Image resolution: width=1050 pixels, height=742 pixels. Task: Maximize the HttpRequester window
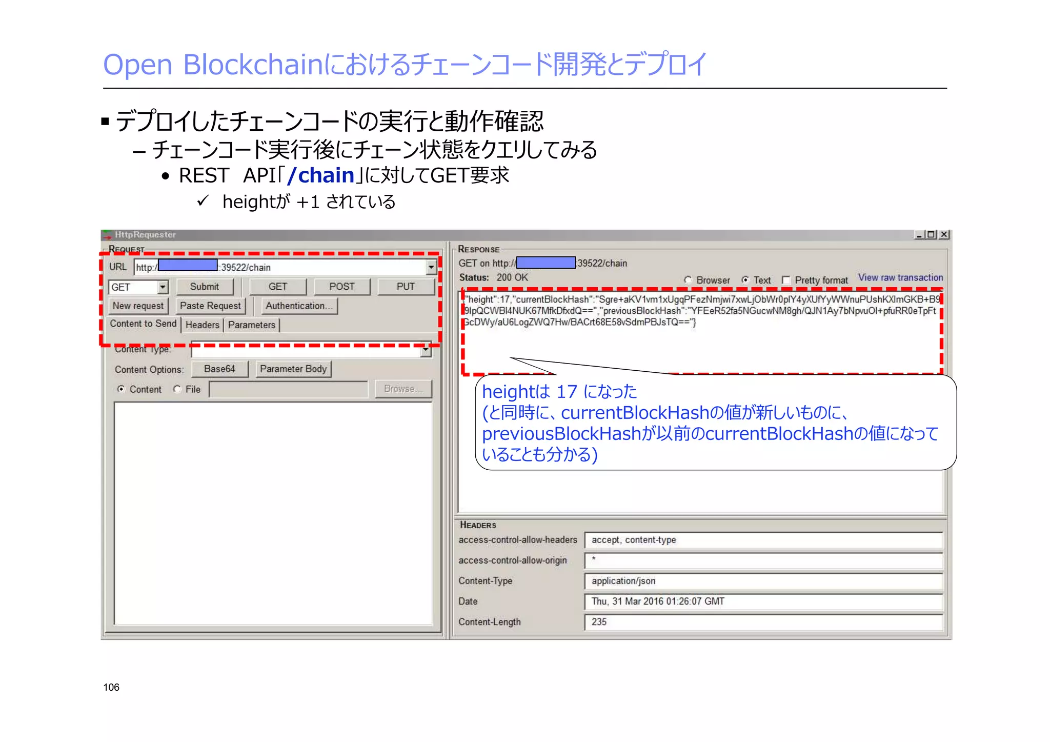931,235
